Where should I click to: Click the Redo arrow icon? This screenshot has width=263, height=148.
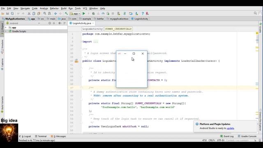(23, 14)
